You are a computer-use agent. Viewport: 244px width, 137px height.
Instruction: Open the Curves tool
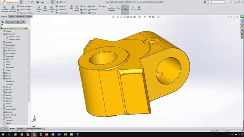click(x=118, y=8)
